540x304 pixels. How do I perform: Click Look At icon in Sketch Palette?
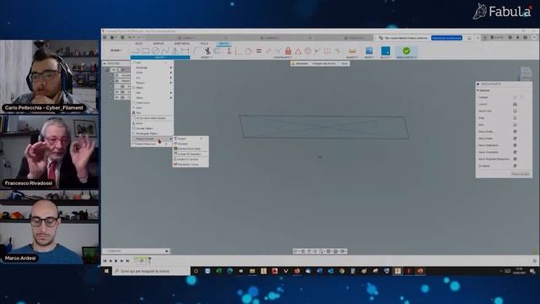tap(515, 104)
